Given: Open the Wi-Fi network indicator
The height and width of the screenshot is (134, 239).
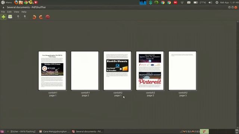Looking at the screenshot, I should (x=182, y=3).
